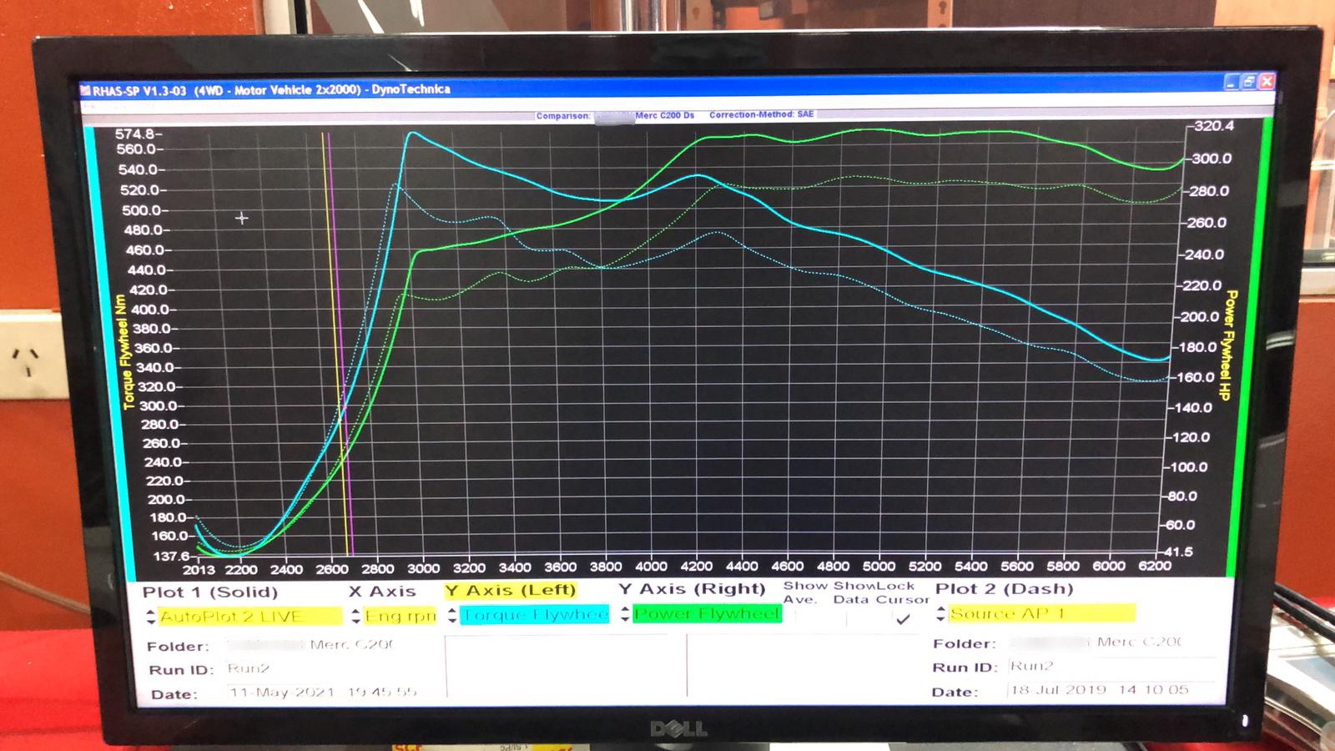The image size is (1335, 751).
Task: Click the Plot 1 (Solid) source stepper arrows
Action: coord(150,617)
